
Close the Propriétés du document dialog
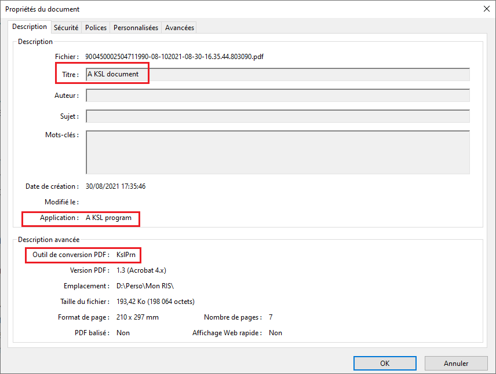point(486,9)
